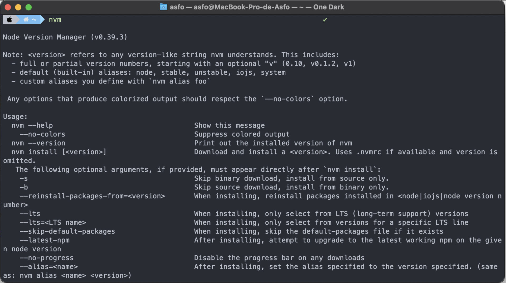Click the home icon in the shell prompt
Image resolution: width=506 pixels, height=283 pixels.
click(26, 19)
